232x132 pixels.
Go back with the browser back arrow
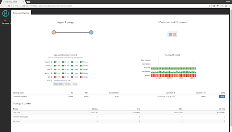[x=2, y=6]
